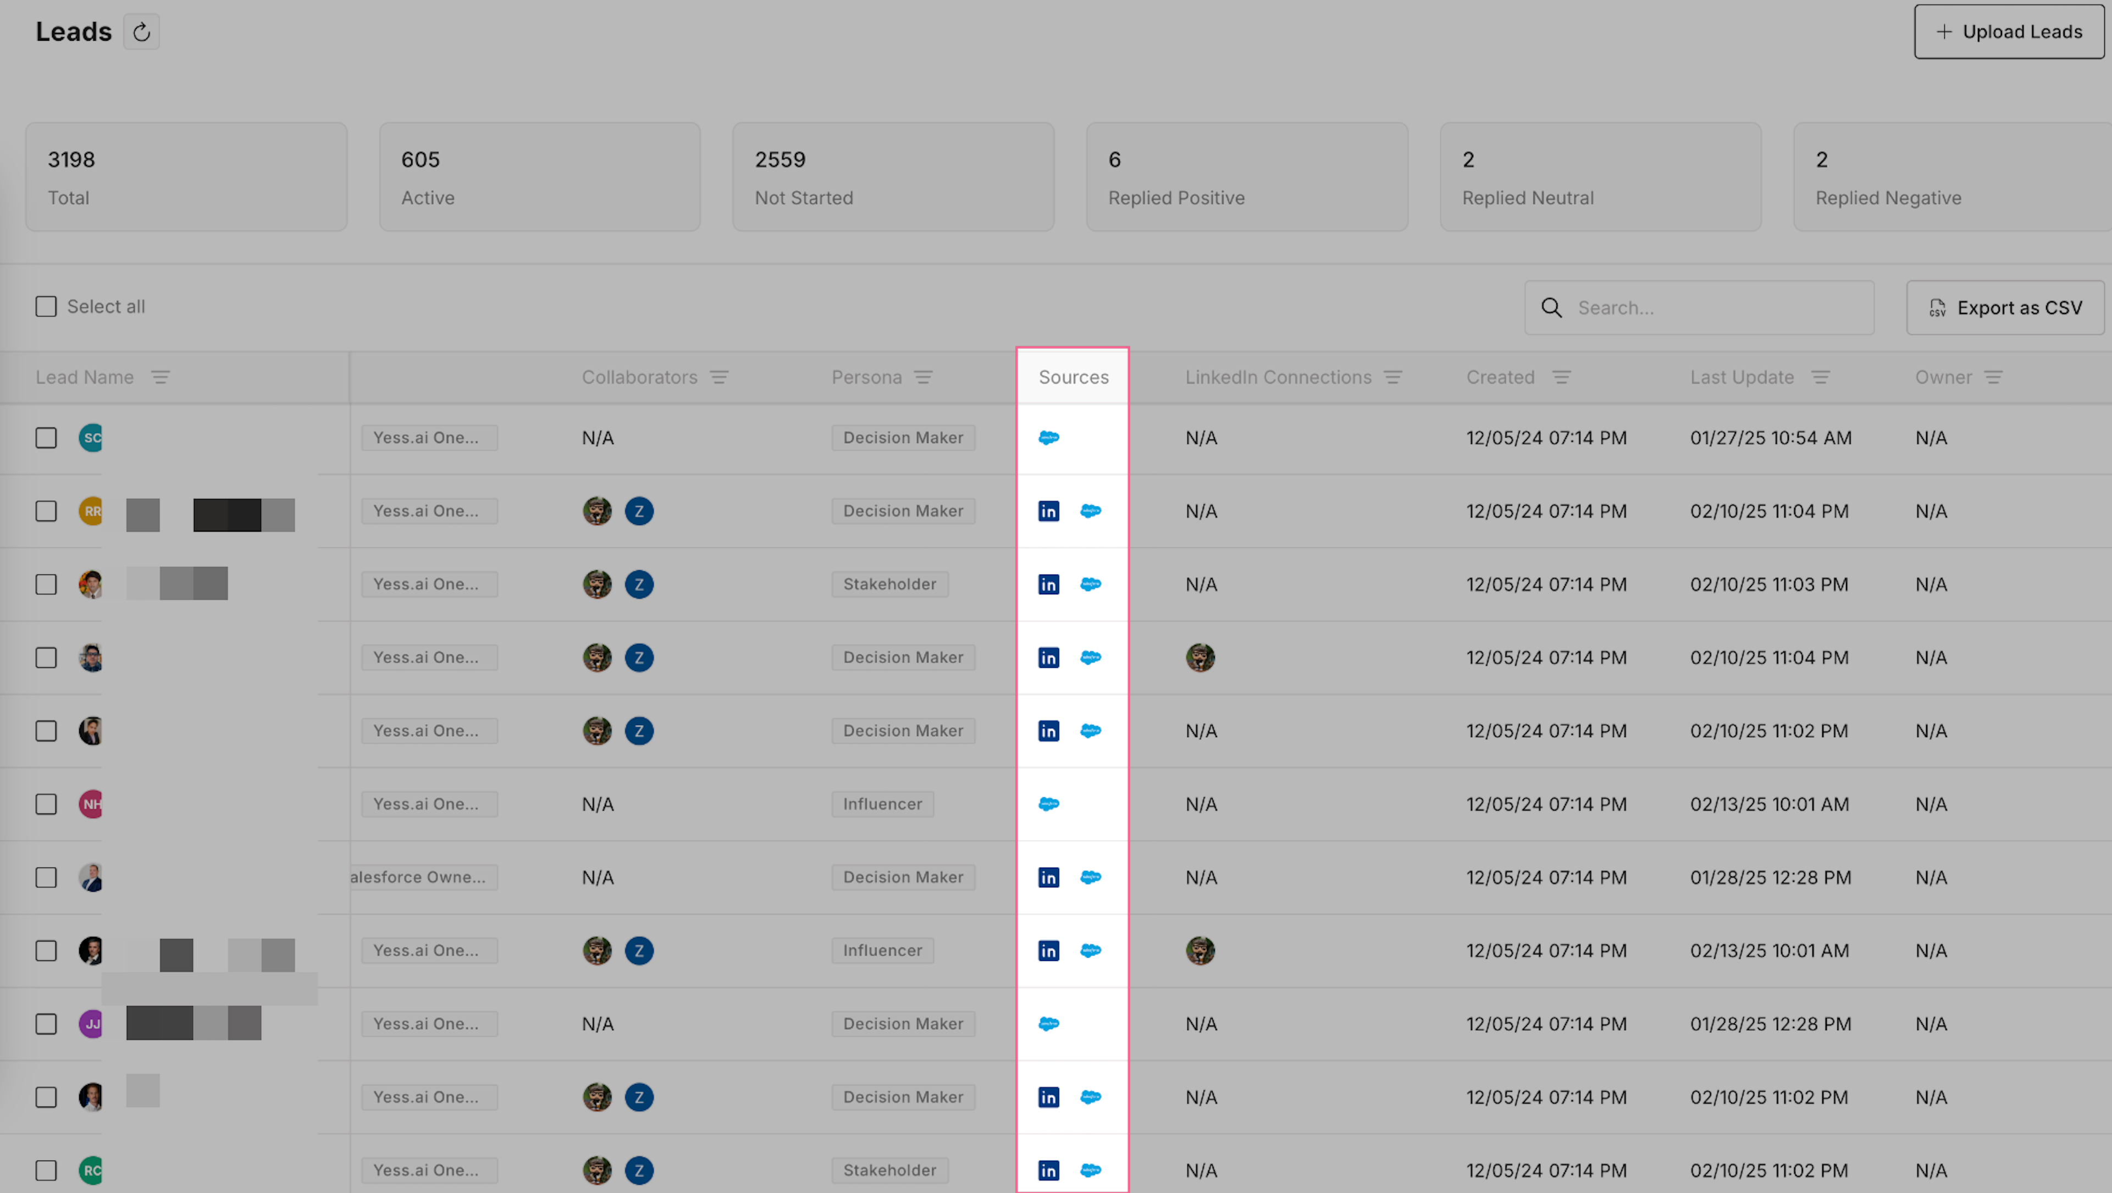Viewport: 2112px width, 1193px height.
Task: Tick the Select all checkbox
Action: (46, 307)
